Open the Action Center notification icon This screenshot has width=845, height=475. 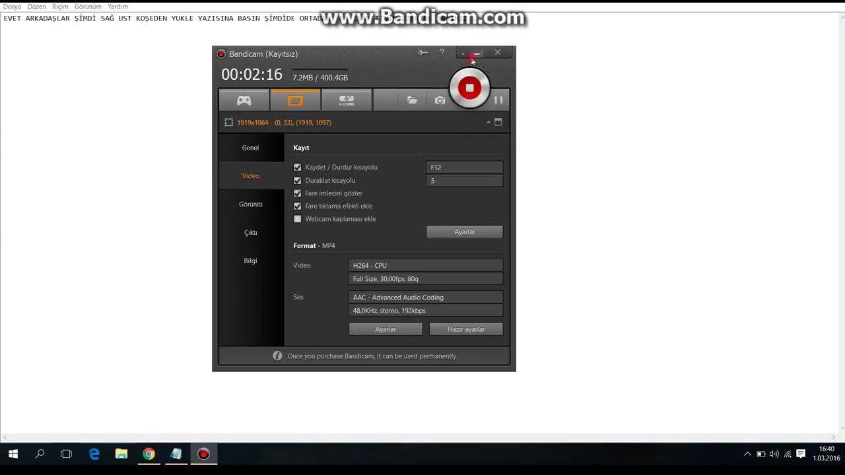(801, 454)
